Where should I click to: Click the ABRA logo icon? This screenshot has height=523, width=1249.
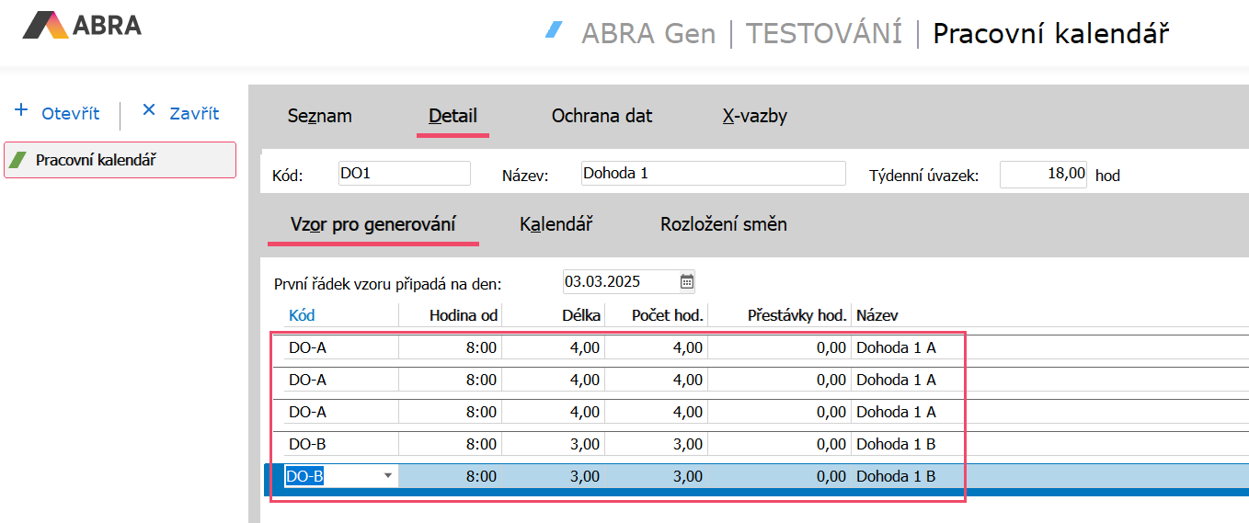pos(45,26)
